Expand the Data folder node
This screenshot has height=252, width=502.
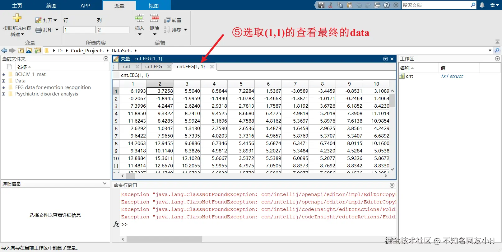(x=3, y=81)
